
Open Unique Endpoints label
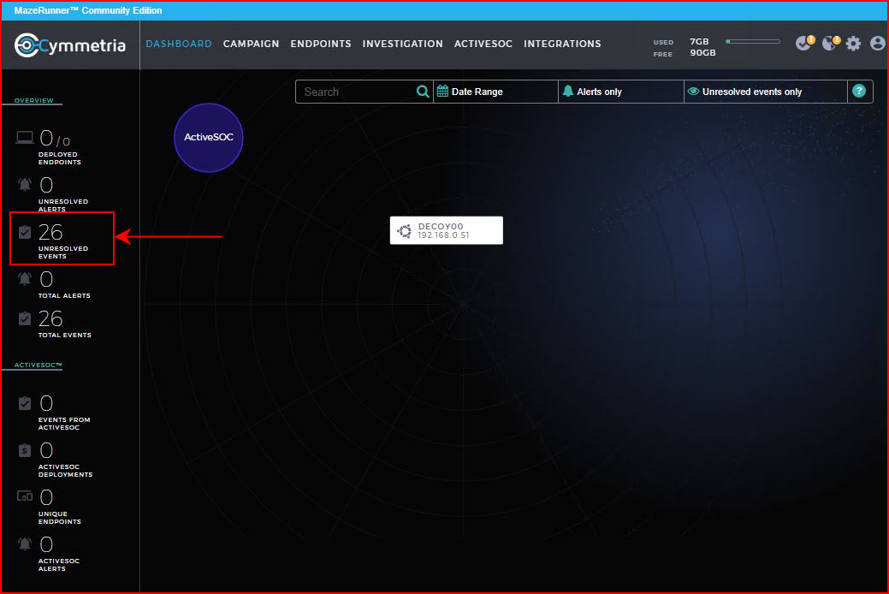60,518
